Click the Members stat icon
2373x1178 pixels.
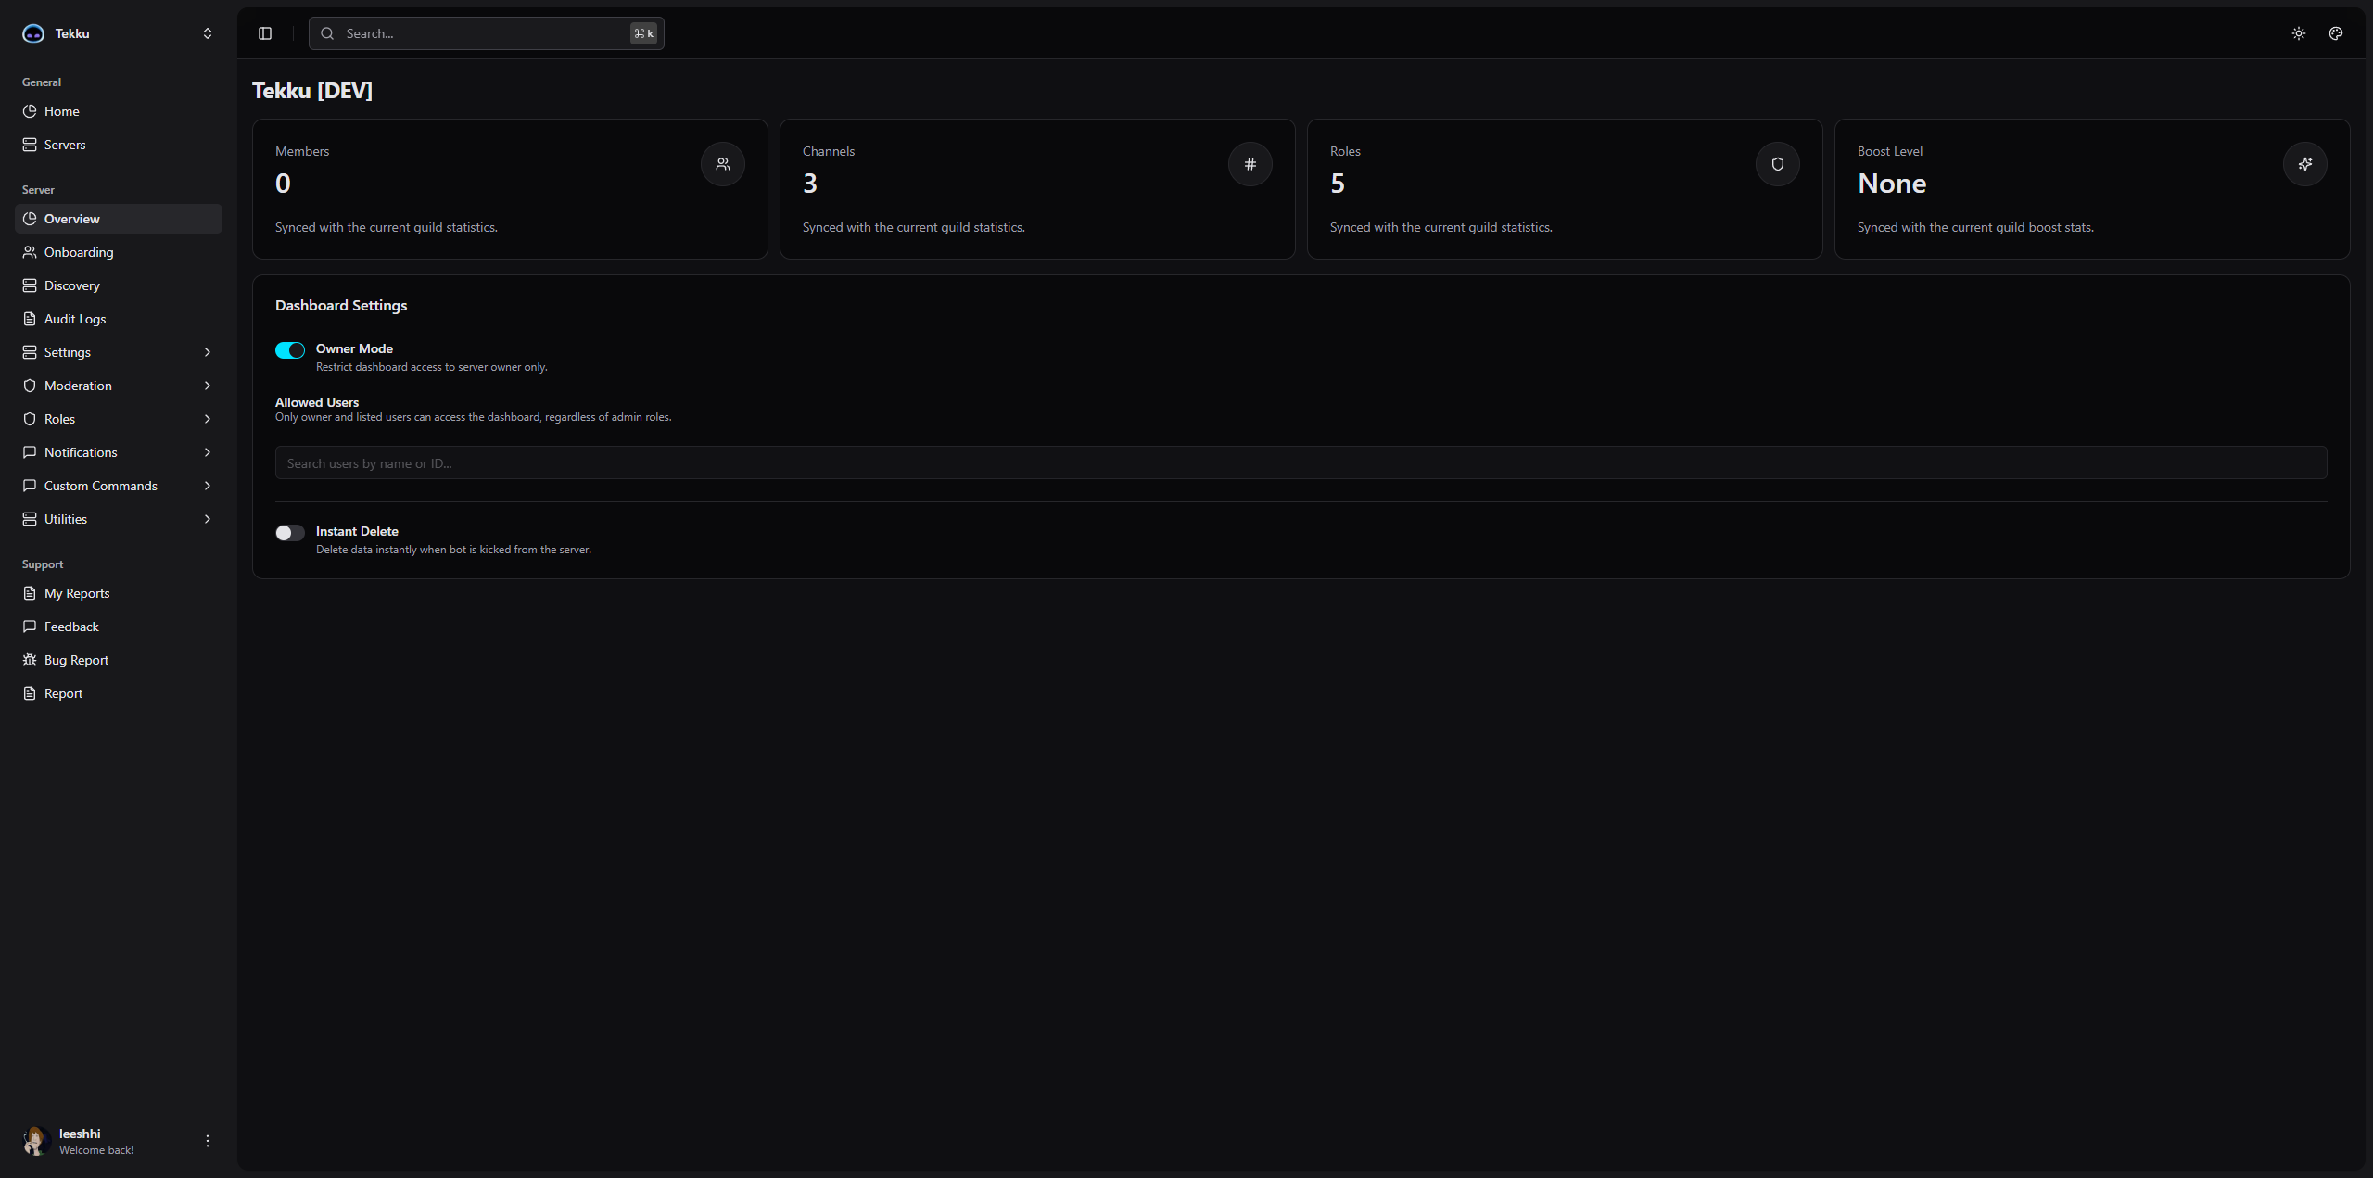pos(722,164)
